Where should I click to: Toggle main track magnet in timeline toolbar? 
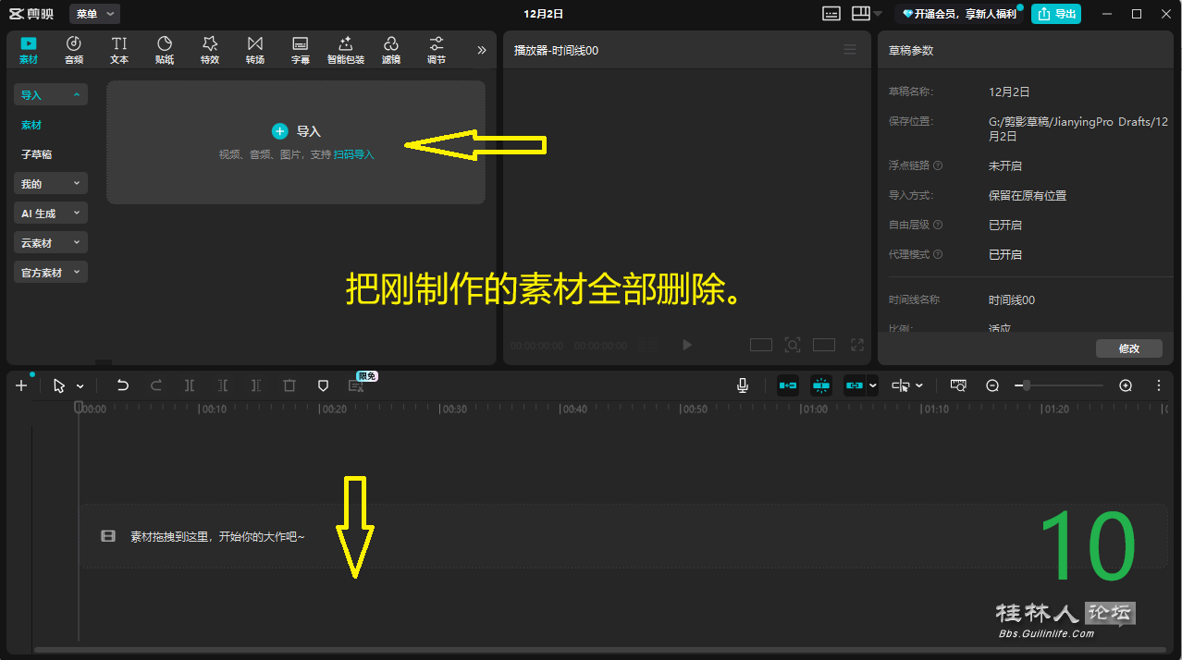(x=788, y=385)
